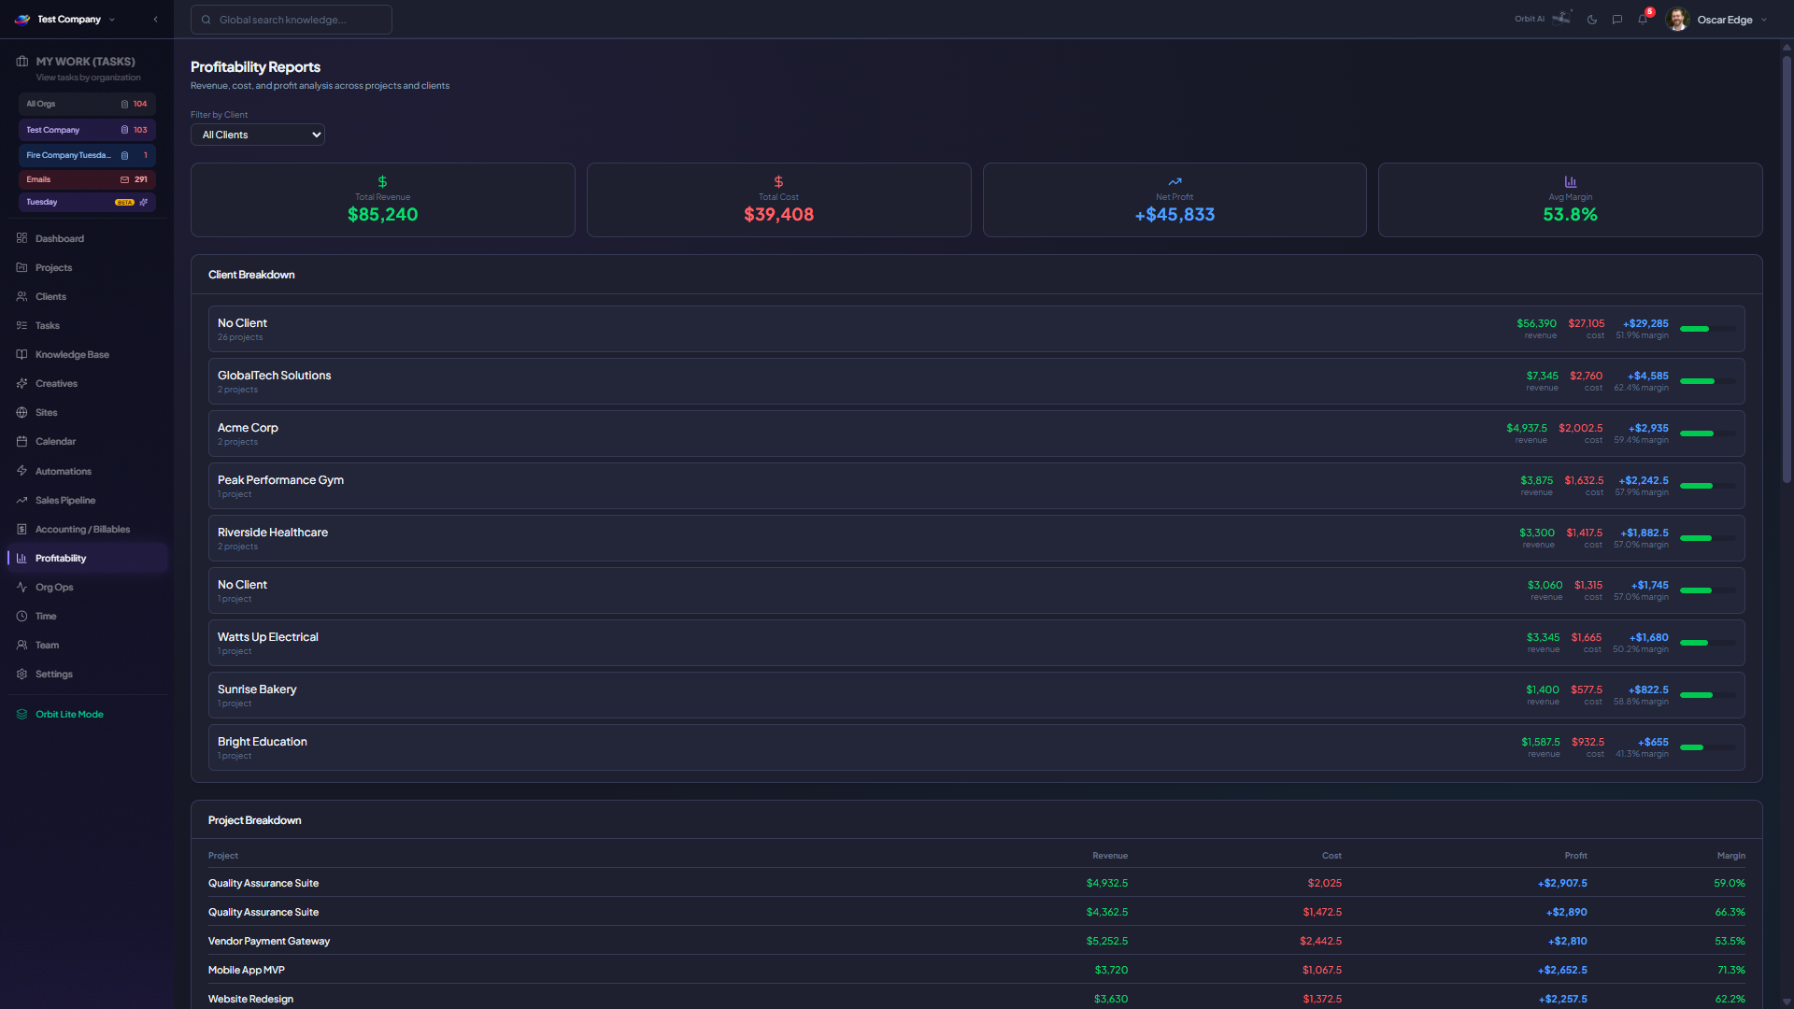Screen dimensions: 1794x1009
Task: Click the My Work briefcase icon
Action: click(x=22, y=62)
